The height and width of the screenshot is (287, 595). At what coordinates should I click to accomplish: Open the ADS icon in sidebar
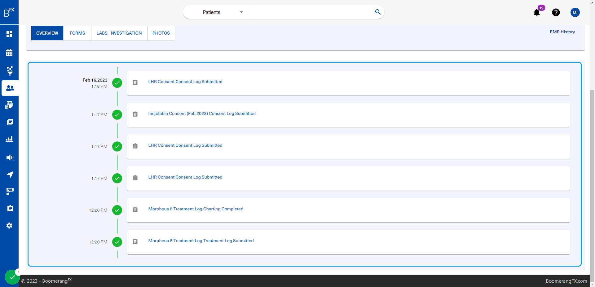(x=10, y=192)
